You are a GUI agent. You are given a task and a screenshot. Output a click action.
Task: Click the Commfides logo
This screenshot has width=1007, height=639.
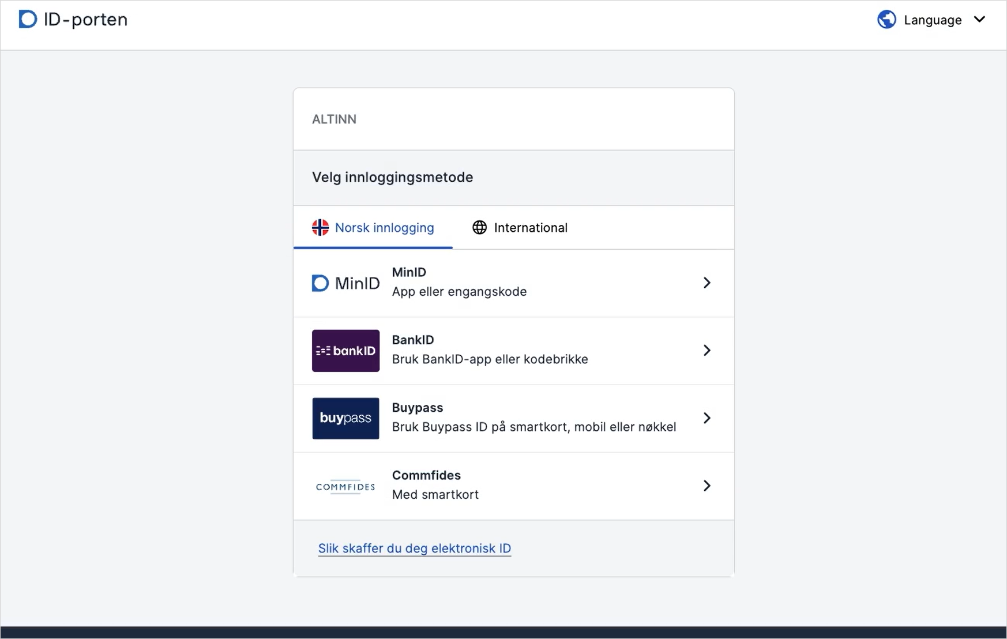pos(345,487)
